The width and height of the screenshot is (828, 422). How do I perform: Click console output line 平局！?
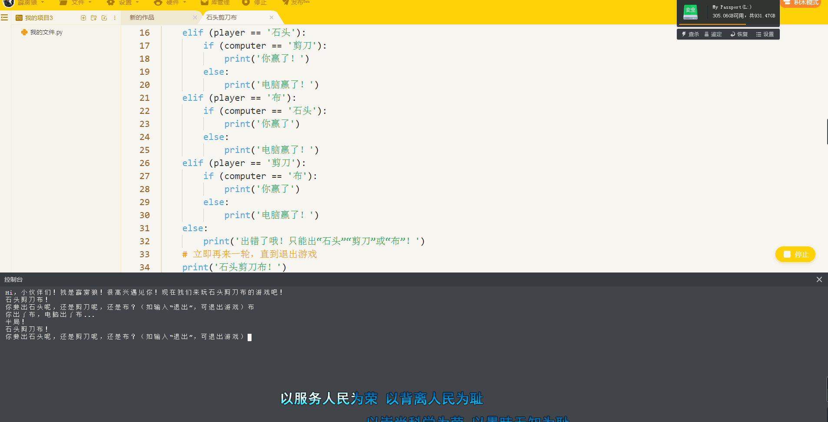(15, 322)
